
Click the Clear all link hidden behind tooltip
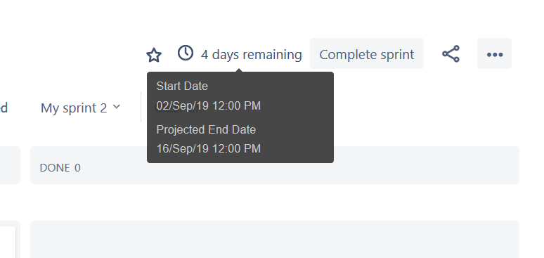(178, 108)
